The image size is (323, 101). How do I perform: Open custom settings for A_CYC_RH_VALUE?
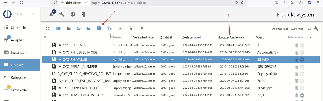pyautogui.click(x=302, y=59)
